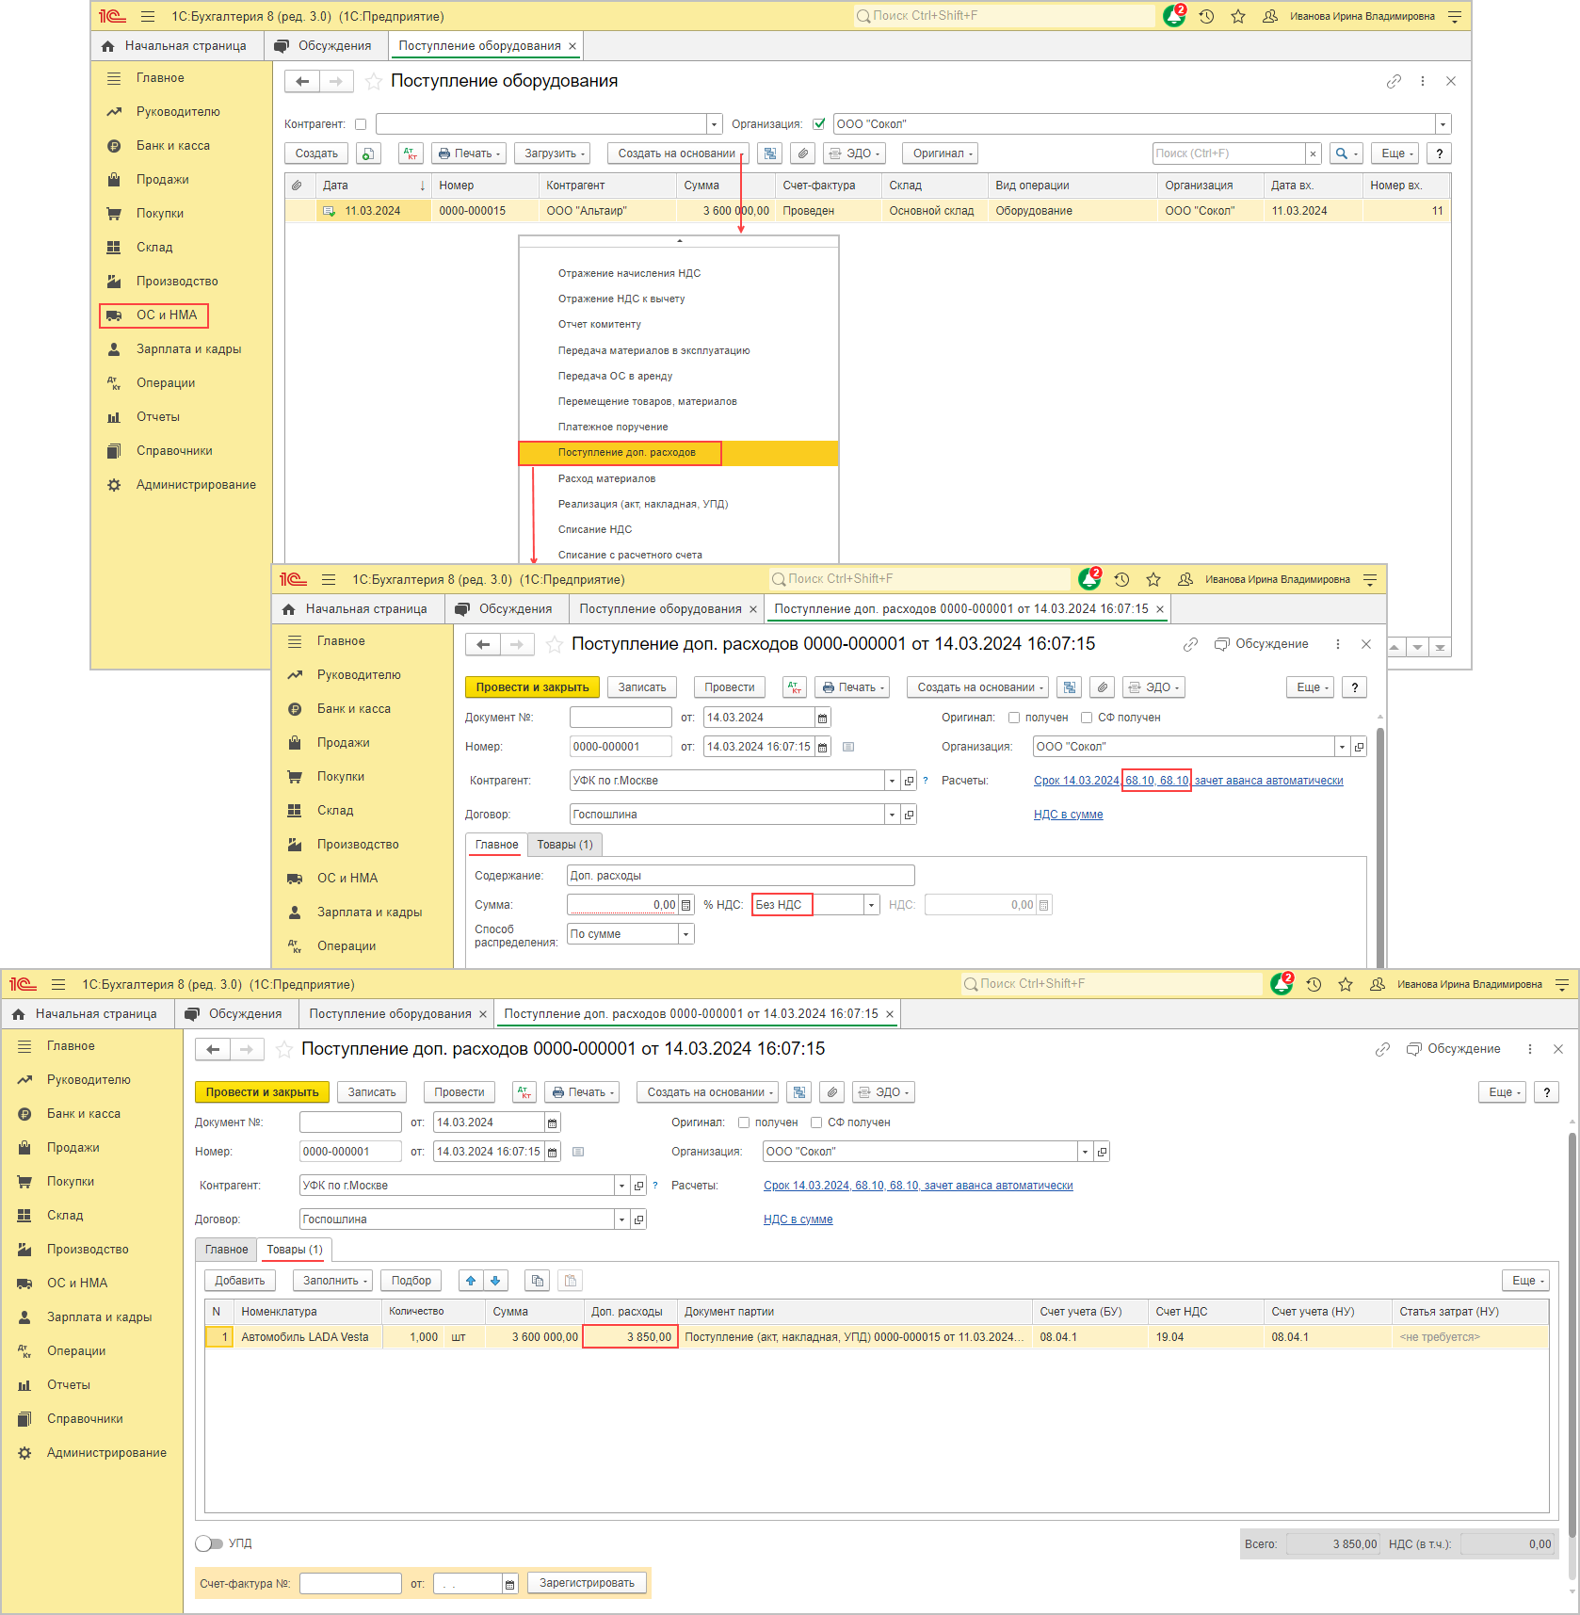Expand % НДС dropdown showing Без НДС

(872, 905)
